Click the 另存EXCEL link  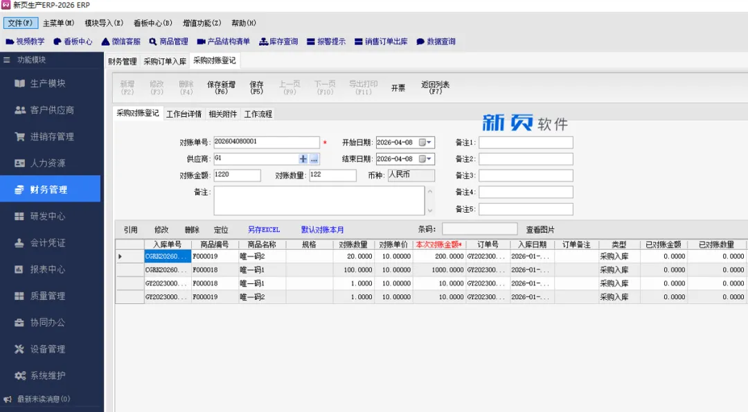(264, 230)
